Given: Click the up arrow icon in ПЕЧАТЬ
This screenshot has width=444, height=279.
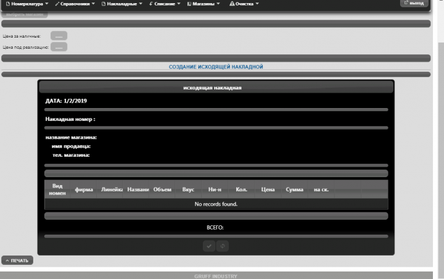Looking at the screenshot, I should tap(7, 260).
